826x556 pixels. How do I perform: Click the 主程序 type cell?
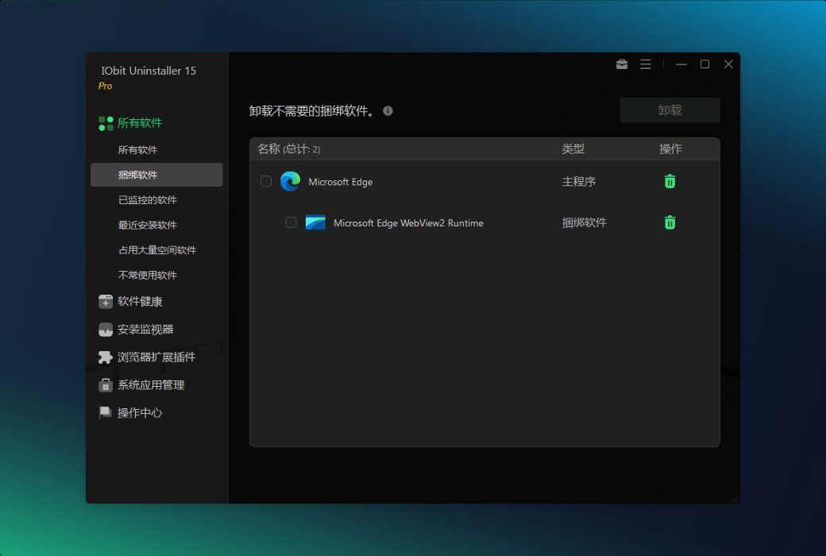(578, 182)
